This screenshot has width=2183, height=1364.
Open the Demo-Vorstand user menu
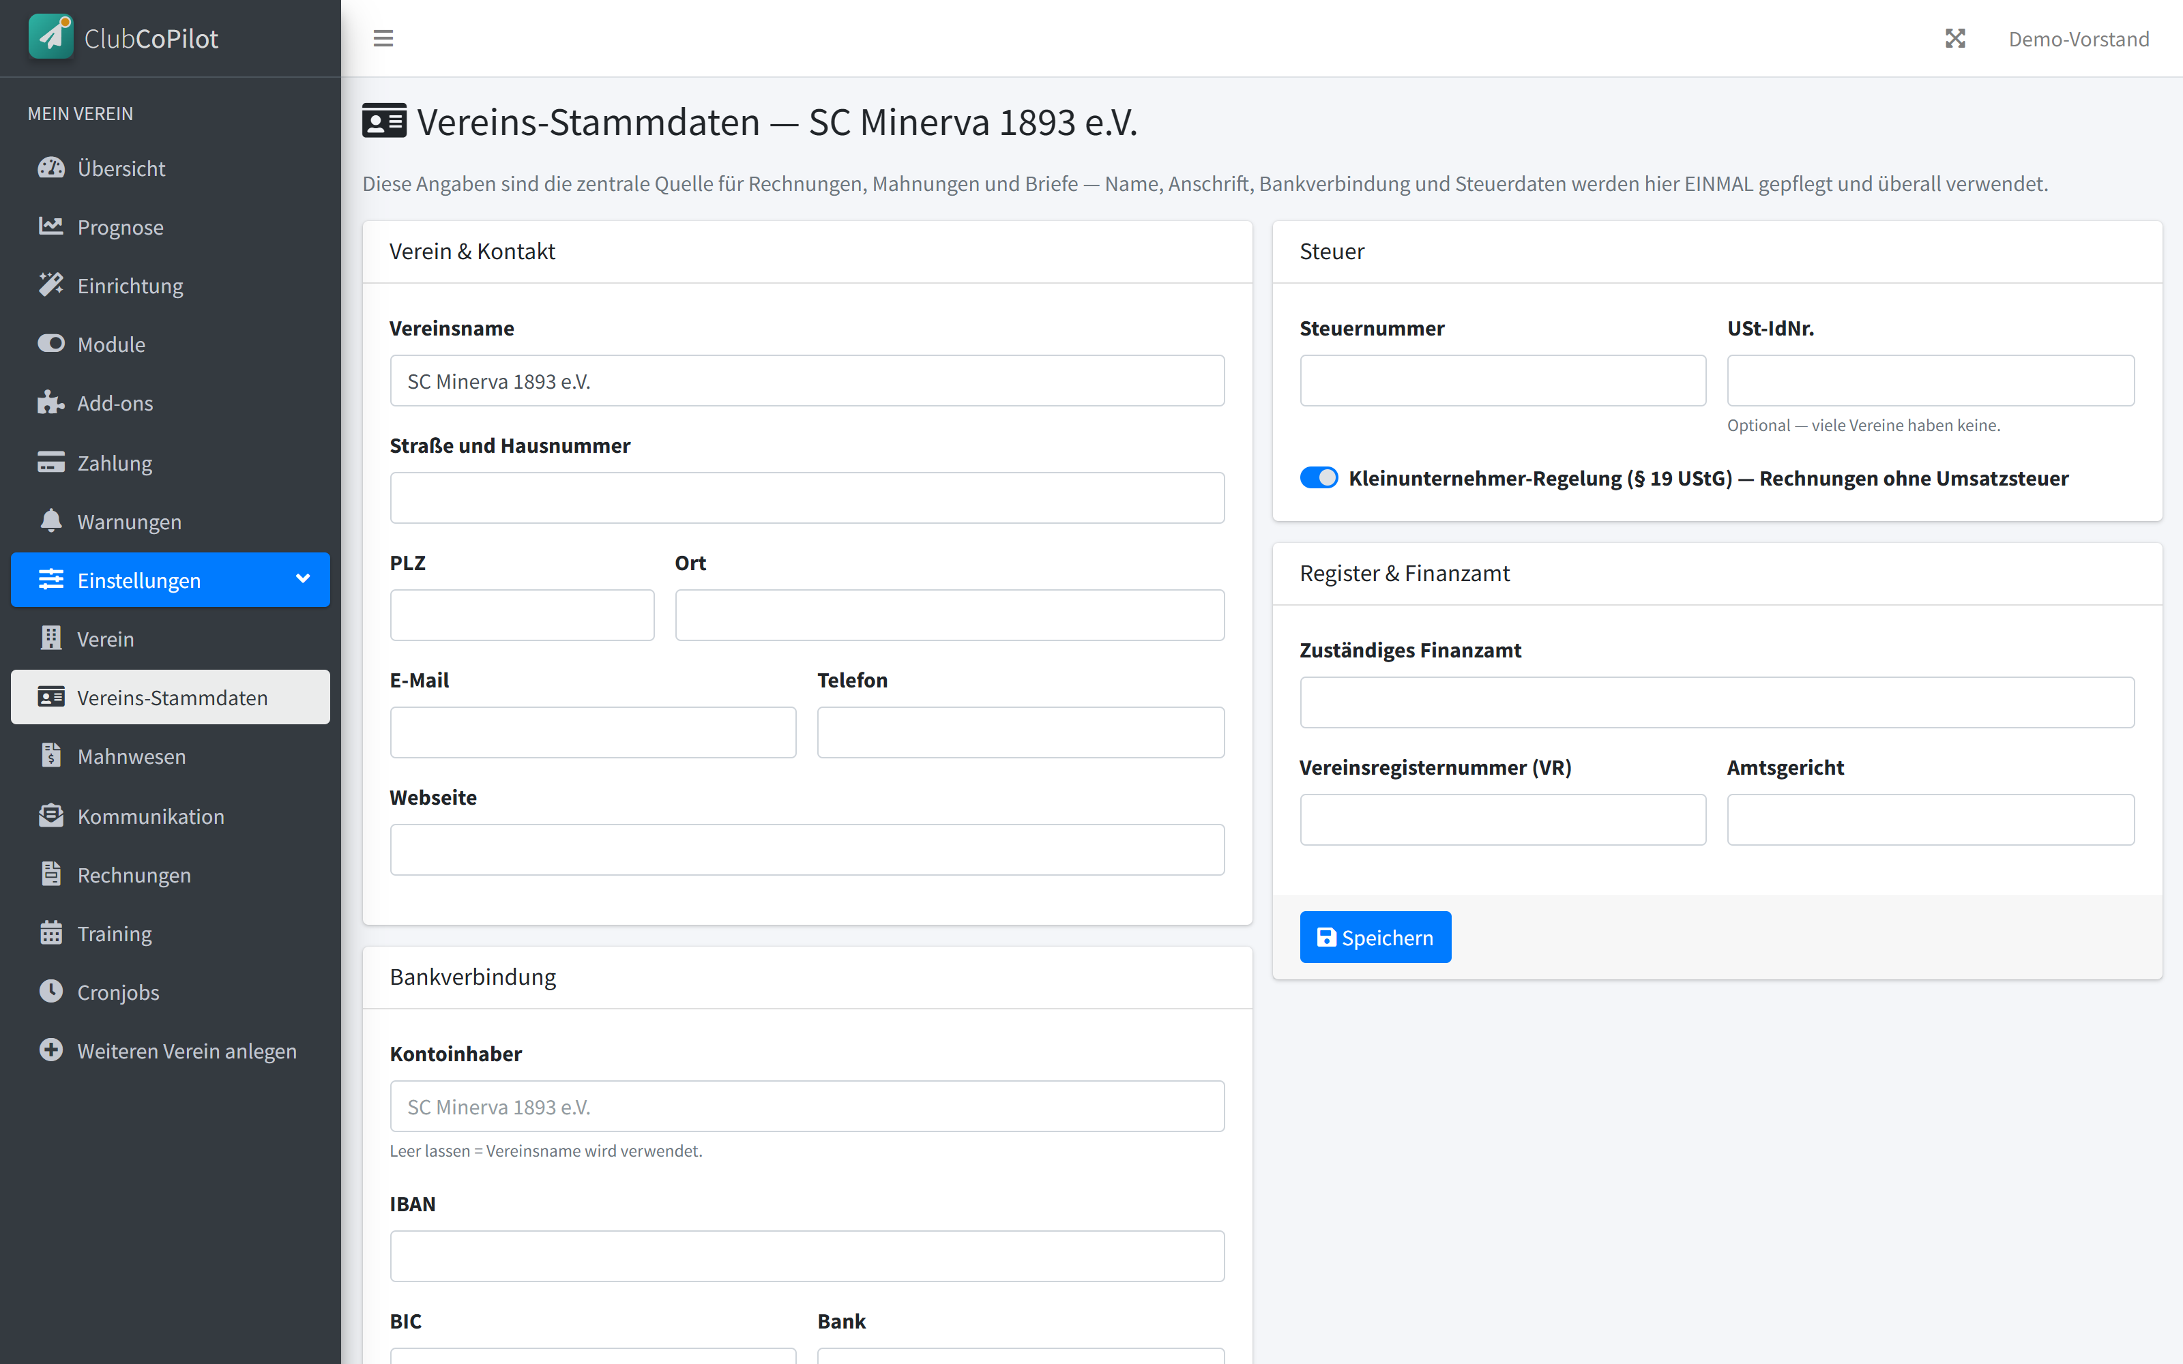2079,39
